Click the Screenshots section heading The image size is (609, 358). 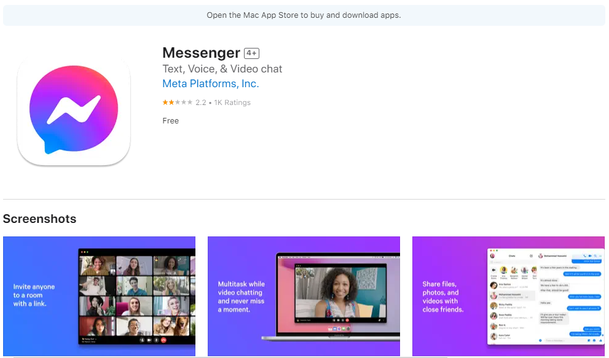coord(39,219)
